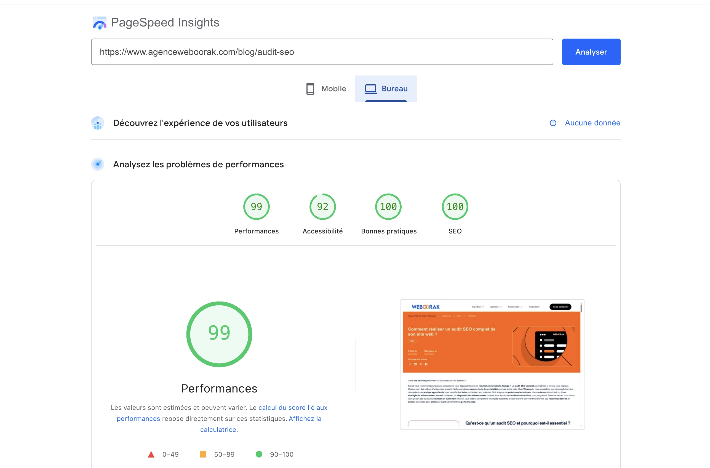Open the Affichez la calculatrice link

point(305,418)
